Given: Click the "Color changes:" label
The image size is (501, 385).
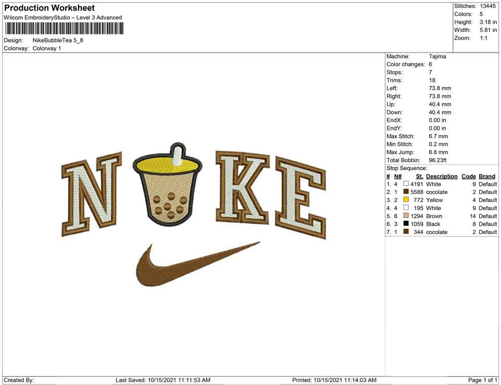Looking at the screenshot, I should (406, 65).
